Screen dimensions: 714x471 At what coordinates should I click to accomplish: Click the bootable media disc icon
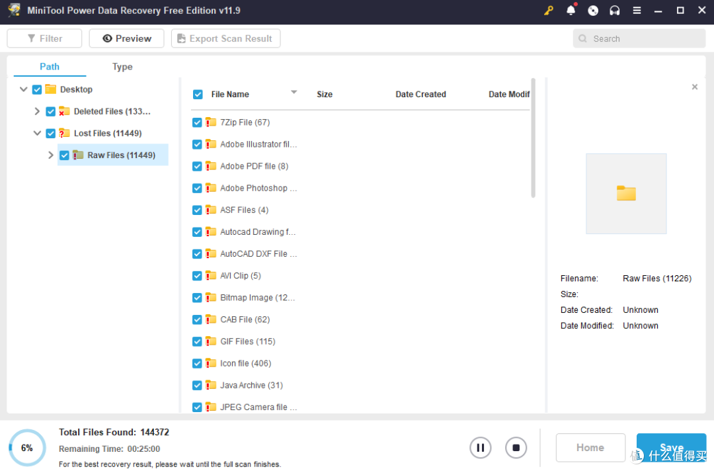pyautogui.click(x=593, y=11)
